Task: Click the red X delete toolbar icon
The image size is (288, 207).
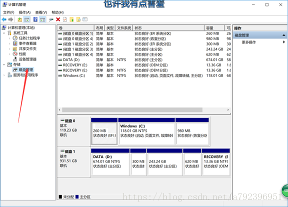Action: tap(58, 19)
